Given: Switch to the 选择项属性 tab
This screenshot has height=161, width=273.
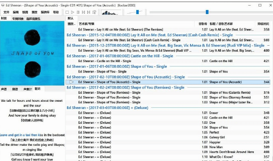Looking at the screenshot, I should (33, 19).
